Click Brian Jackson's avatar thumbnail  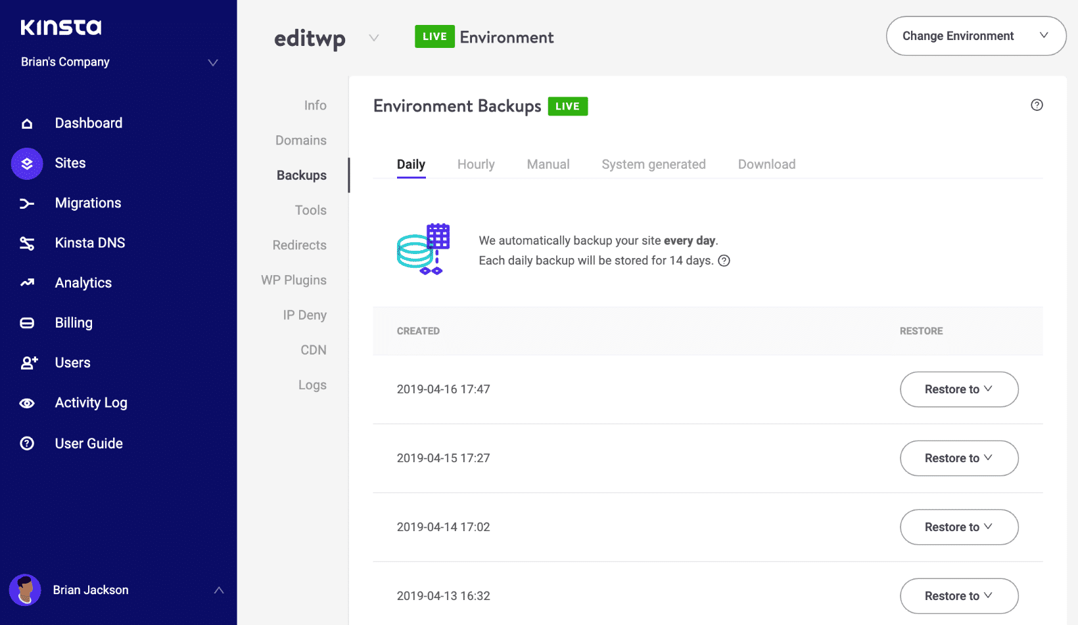25,590
